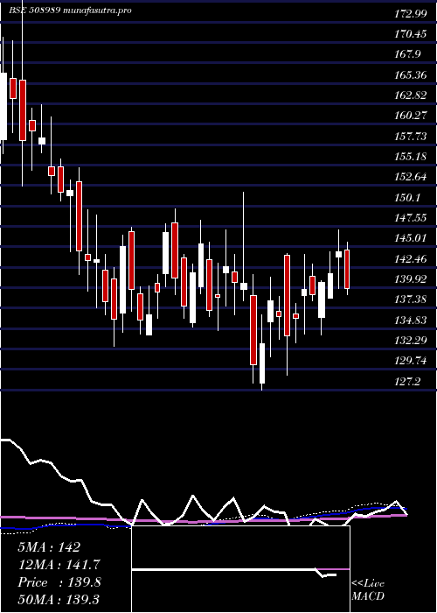Click the 145.01 price axis label

point(411,237)
